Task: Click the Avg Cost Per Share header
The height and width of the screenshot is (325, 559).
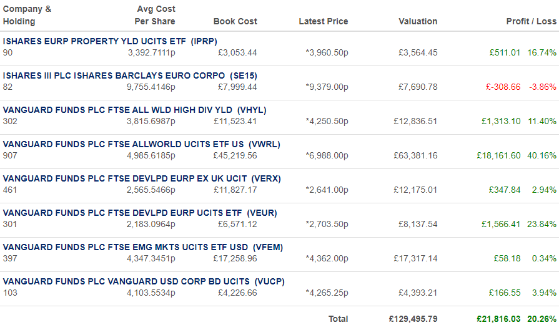Action: [155, 15]
